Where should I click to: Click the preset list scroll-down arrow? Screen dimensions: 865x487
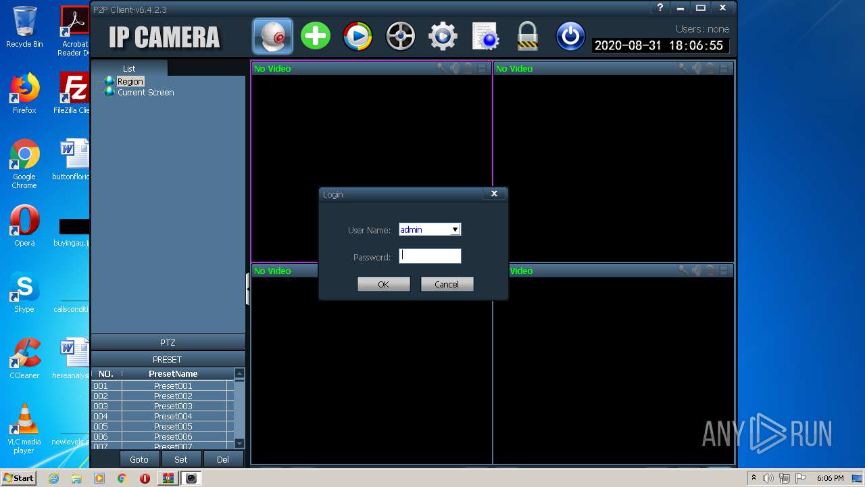tap(239, 443)
